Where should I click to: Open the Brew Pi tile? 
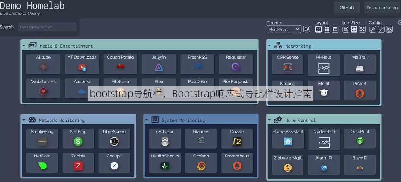pos(360,165)
